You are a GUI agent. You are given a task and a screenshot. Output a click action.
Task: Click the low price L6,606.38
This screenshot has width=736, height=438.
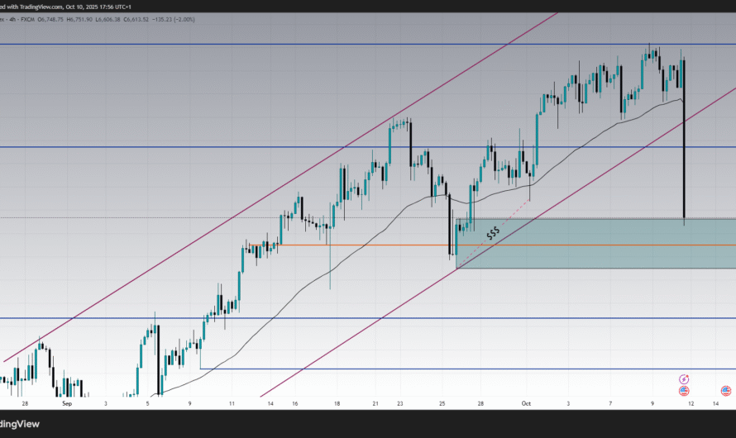[108, 20]
